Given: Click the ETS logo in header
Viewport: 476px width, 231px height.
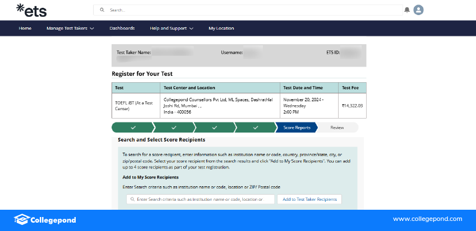Looking at the screenshot, I should tap(31, 10).
